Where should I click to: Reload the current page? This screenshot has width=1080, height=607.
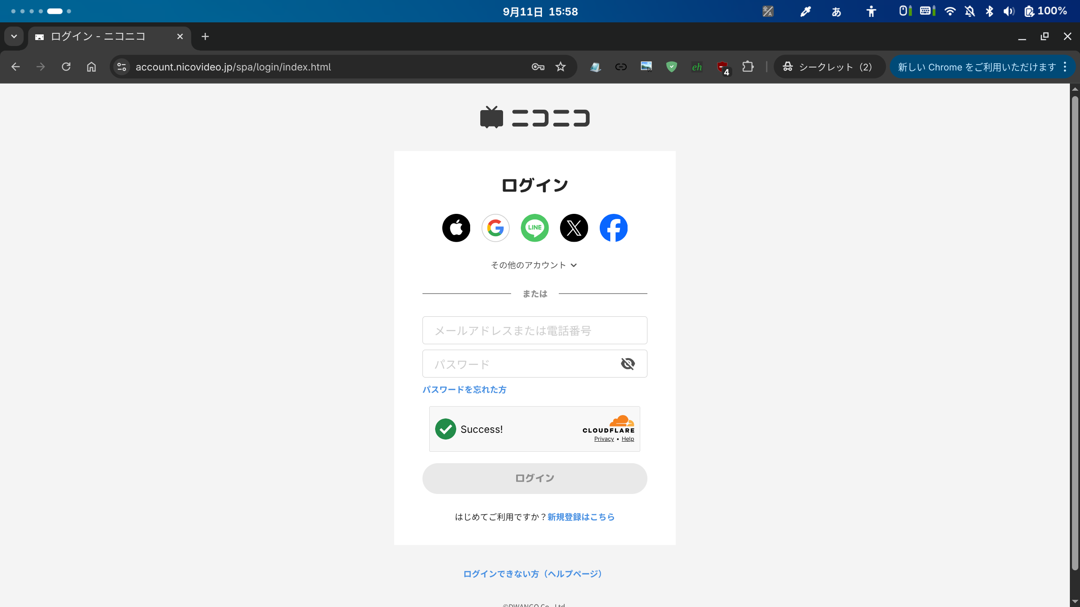coord(66,67)
